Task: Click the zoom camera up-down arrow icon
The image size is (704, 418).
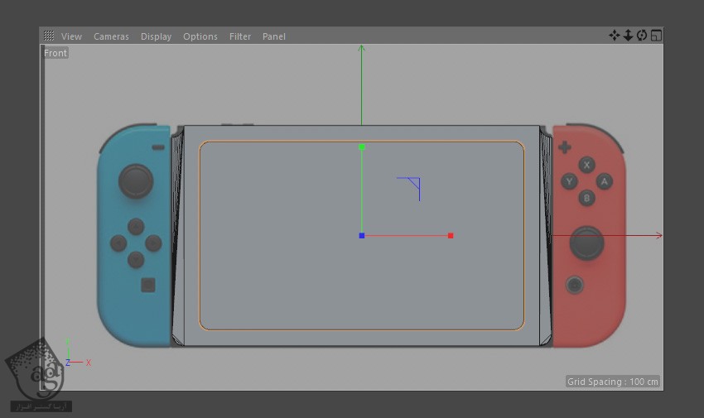Action: click(x=628, y=36)
